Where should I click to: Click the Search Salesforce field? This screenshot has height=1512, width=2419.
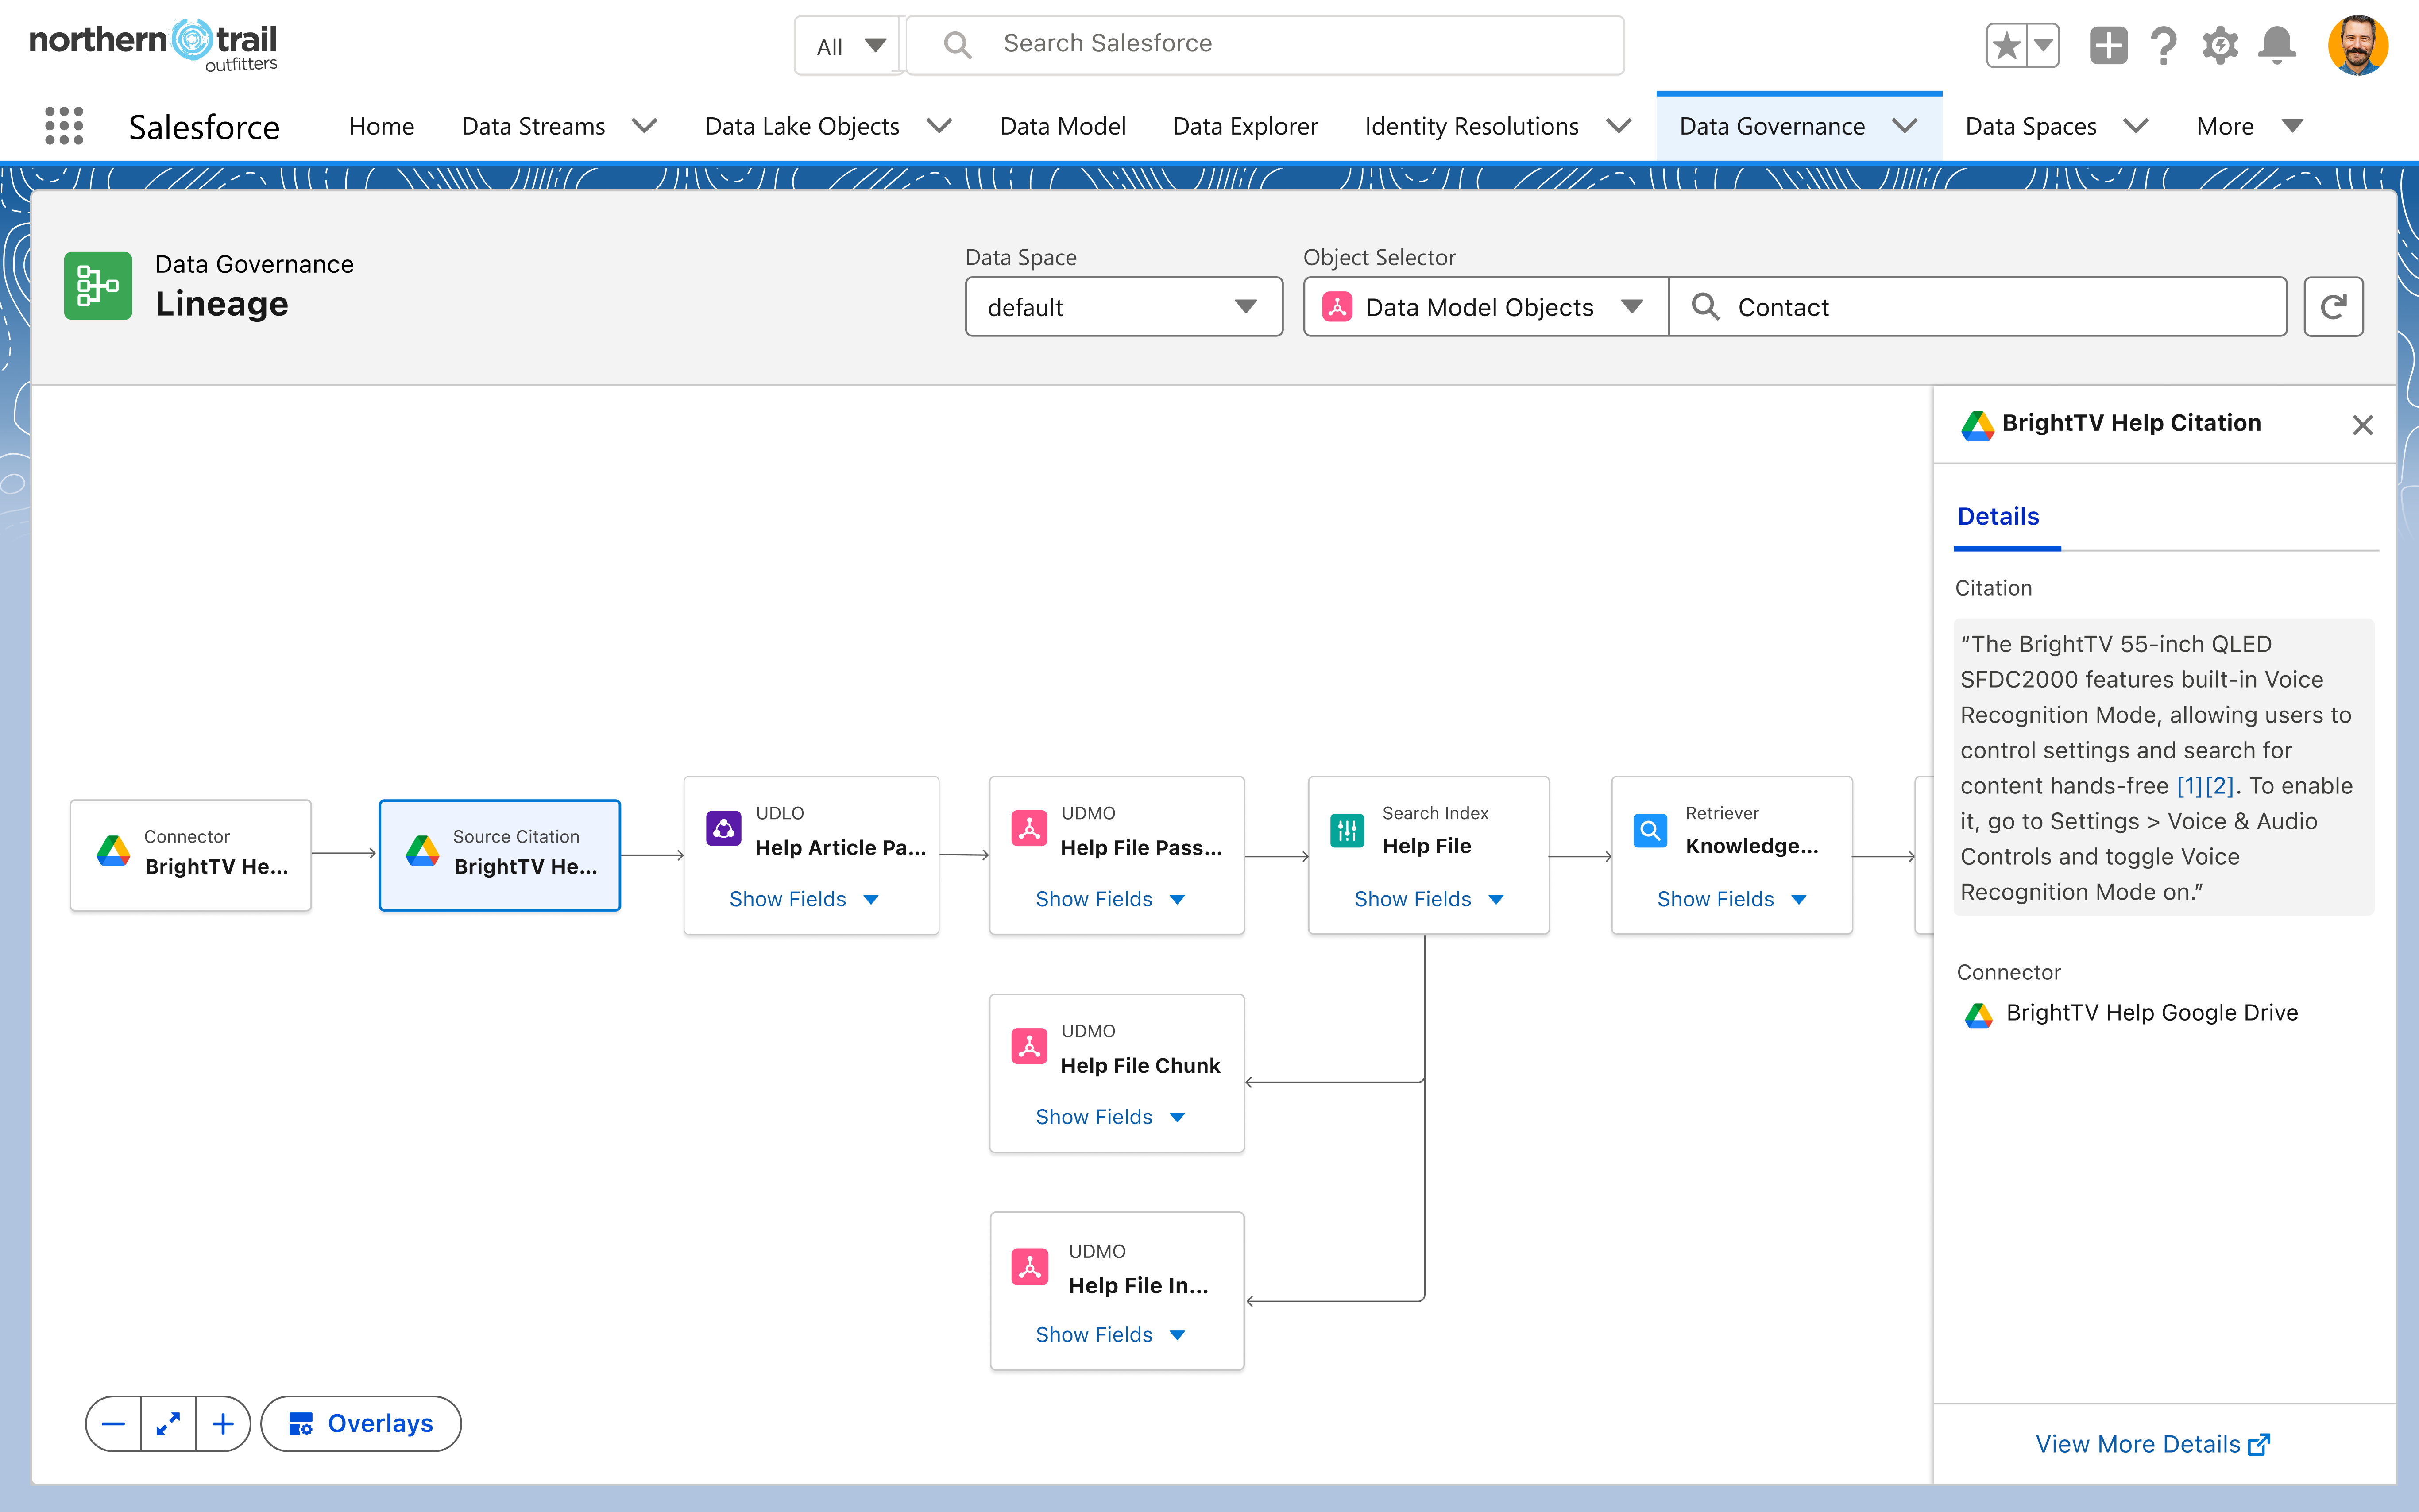(x=1264, y=45)
